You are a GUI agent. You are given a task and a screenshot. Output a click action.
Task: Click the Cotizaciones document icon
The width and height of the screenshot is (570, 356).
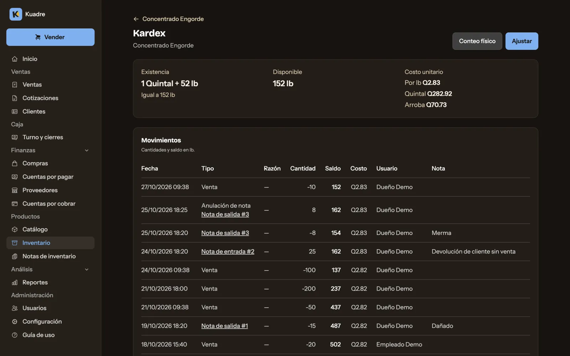[x=15, y=98]
